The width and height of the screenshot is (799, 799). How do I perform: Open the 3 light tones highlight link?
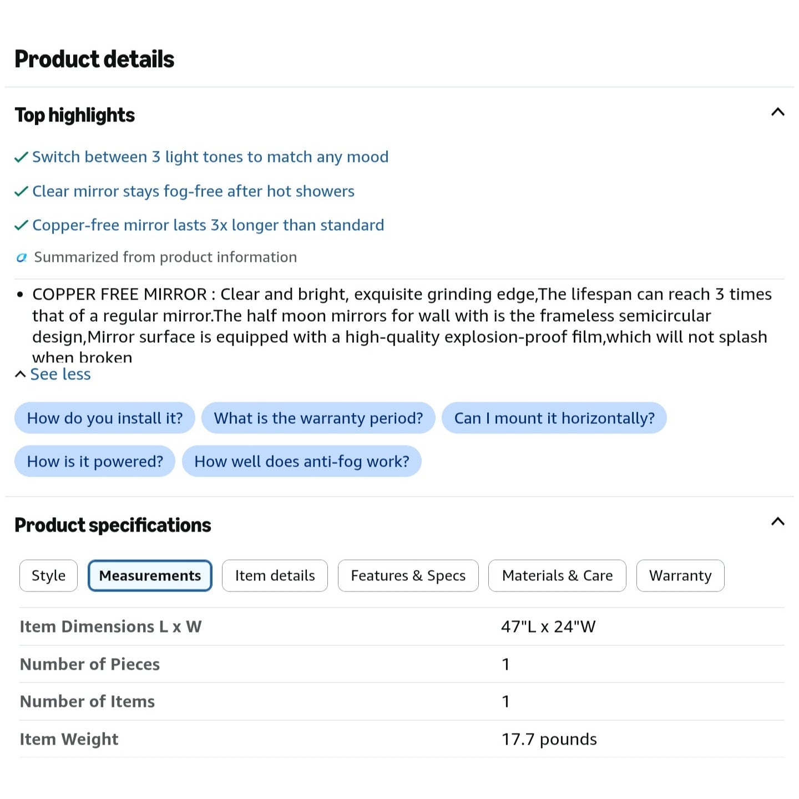point(210,157)
